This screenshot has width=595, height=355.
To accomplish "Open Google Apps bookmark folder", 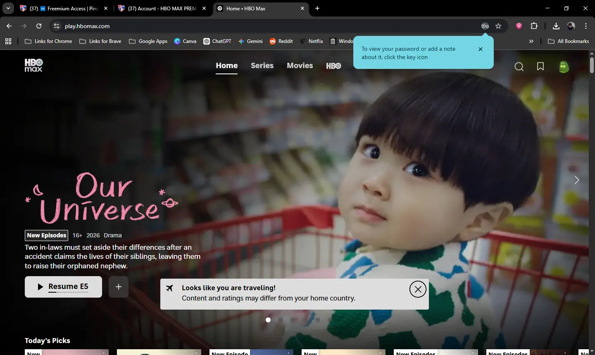I will click(148, 41).
